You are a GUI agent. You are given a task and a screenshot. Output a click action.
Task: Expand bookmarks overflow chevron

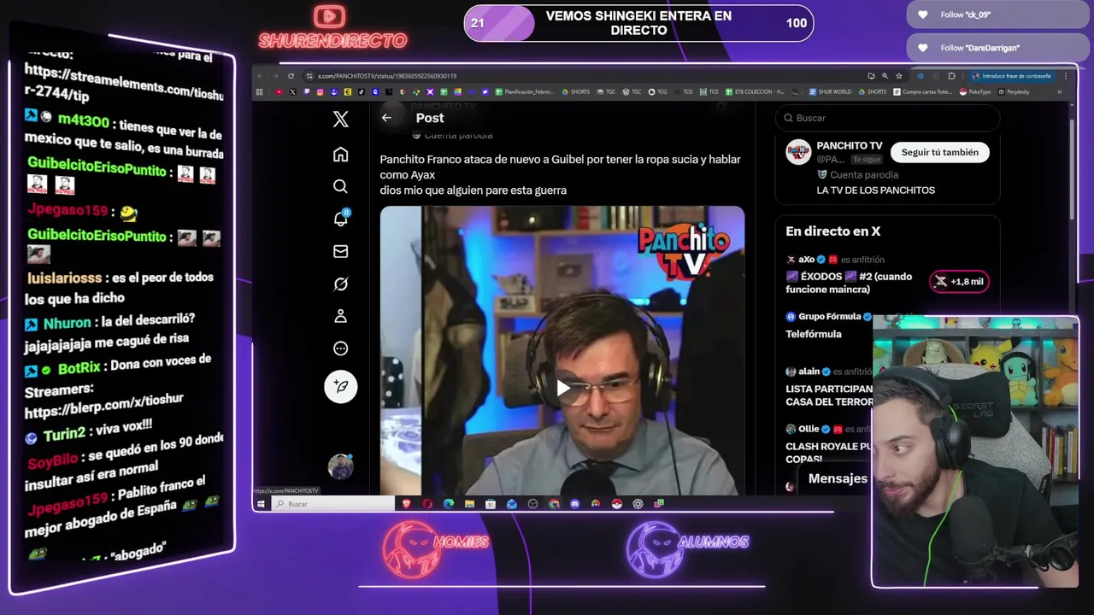(x=1060, y=91)
